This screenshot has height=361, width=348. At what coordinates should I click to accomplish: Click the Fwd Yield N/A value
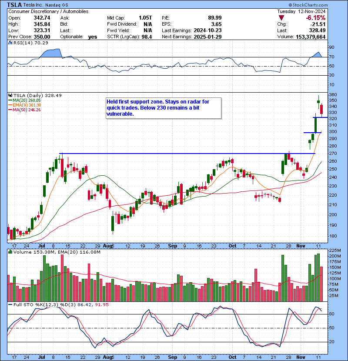(147, 30)
